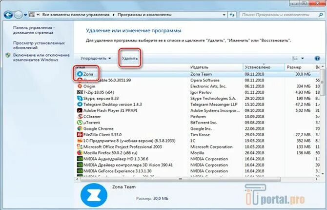327x210 pixels.
Task: Select Adobe Flash Player 31 PPAPI icon
Action: [80, 110]
